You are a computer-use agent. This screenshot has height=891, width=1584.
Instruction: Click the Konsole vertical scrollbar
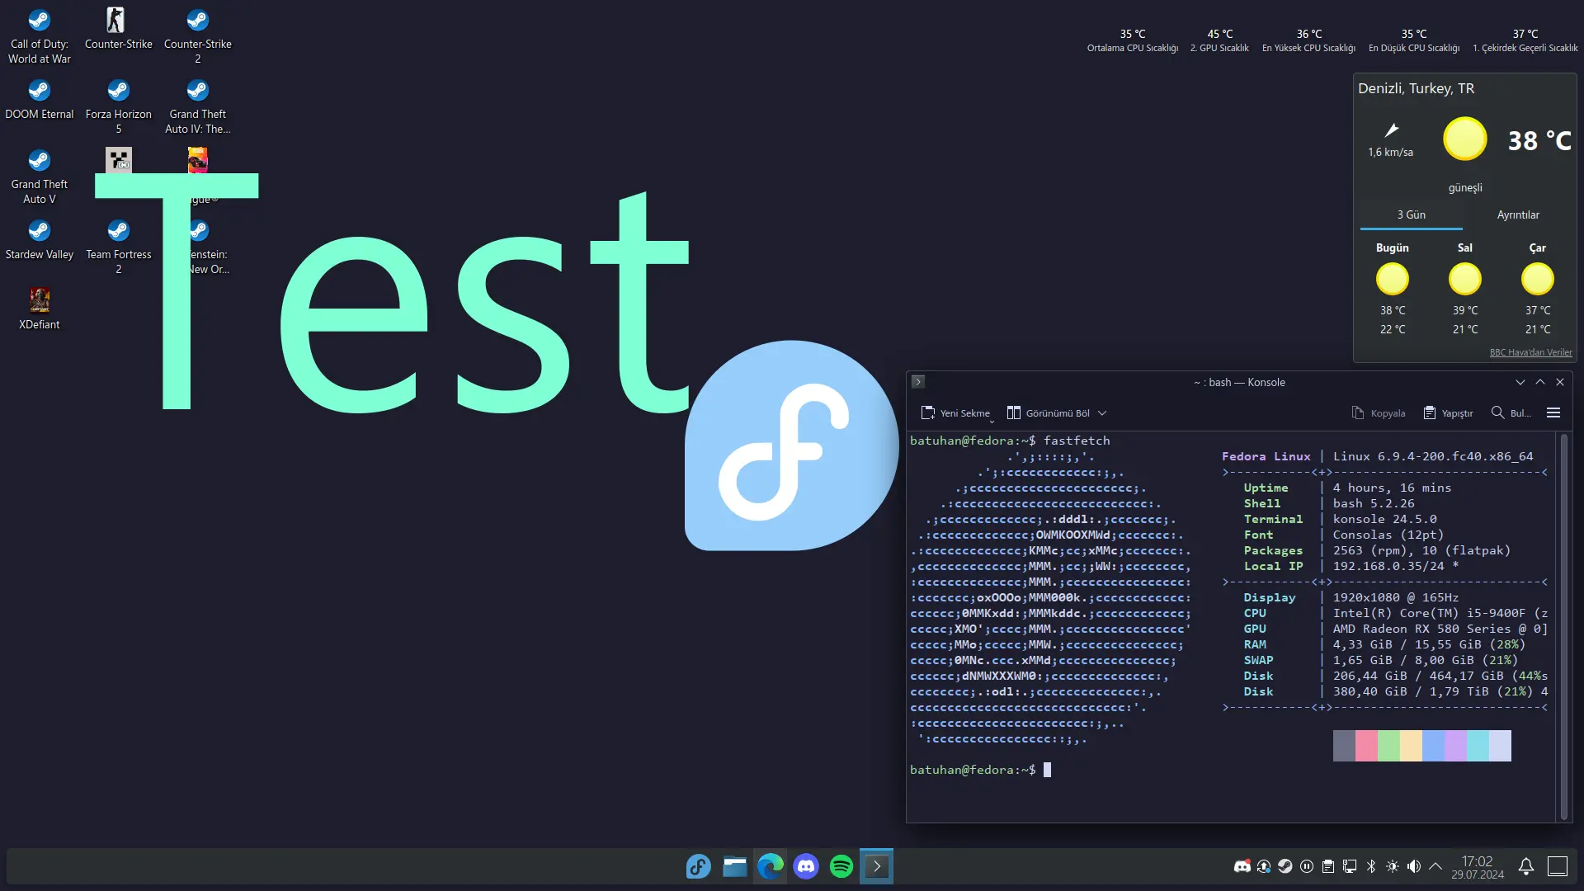tap(1563, 627)
